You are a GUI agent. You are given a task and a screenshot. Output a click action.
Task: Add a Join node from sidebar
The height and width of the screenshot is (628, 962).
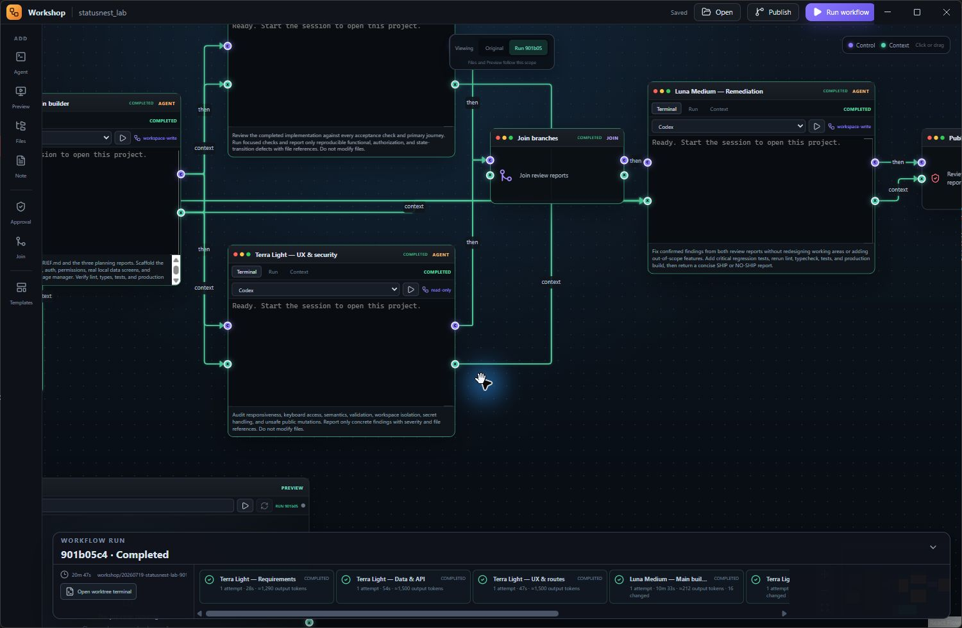coord(21,247)
